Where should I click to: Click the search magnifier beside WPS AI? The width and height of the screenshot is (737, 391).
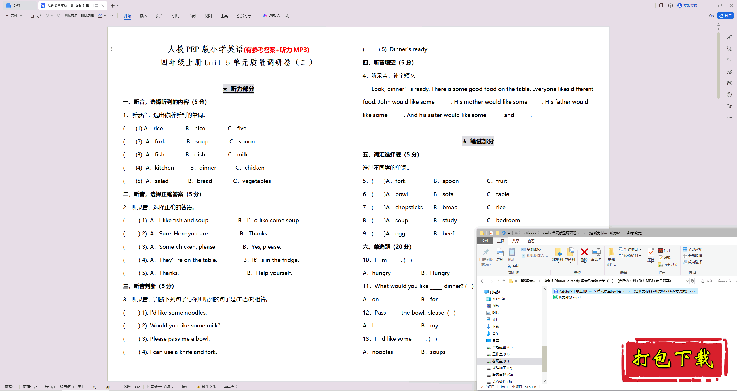287,16
